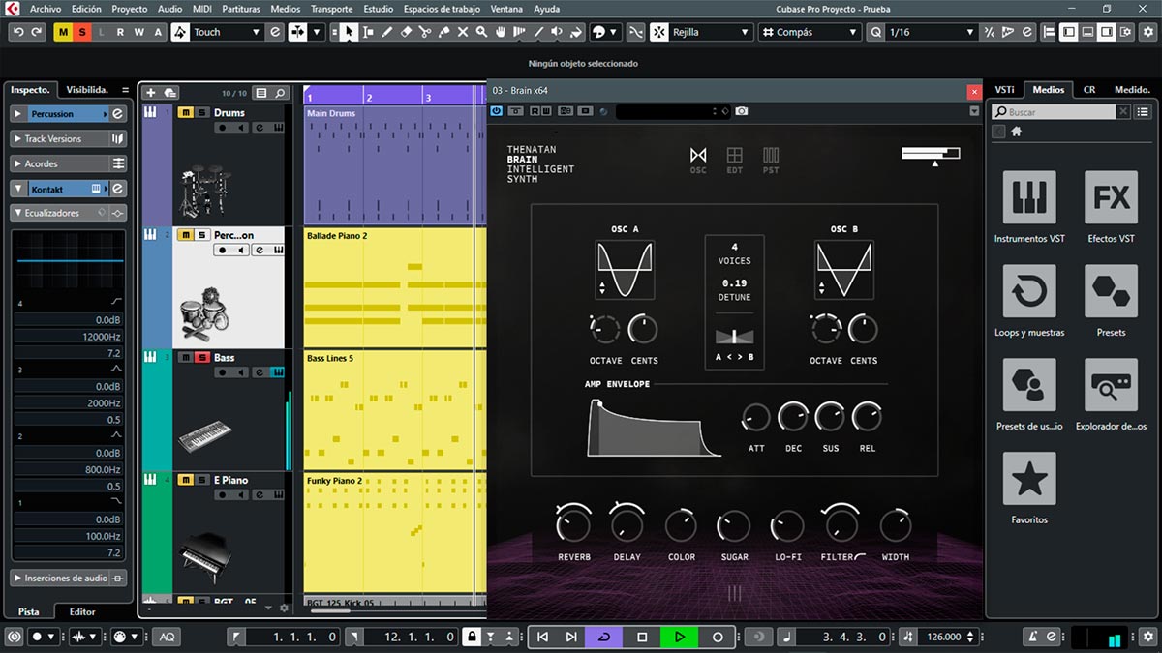Open the 1/16 quantize preset dropdown

click(x=932, y=32)
